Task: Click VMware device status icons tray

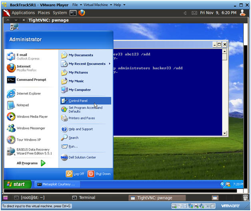Action: [x=193, y=206]
